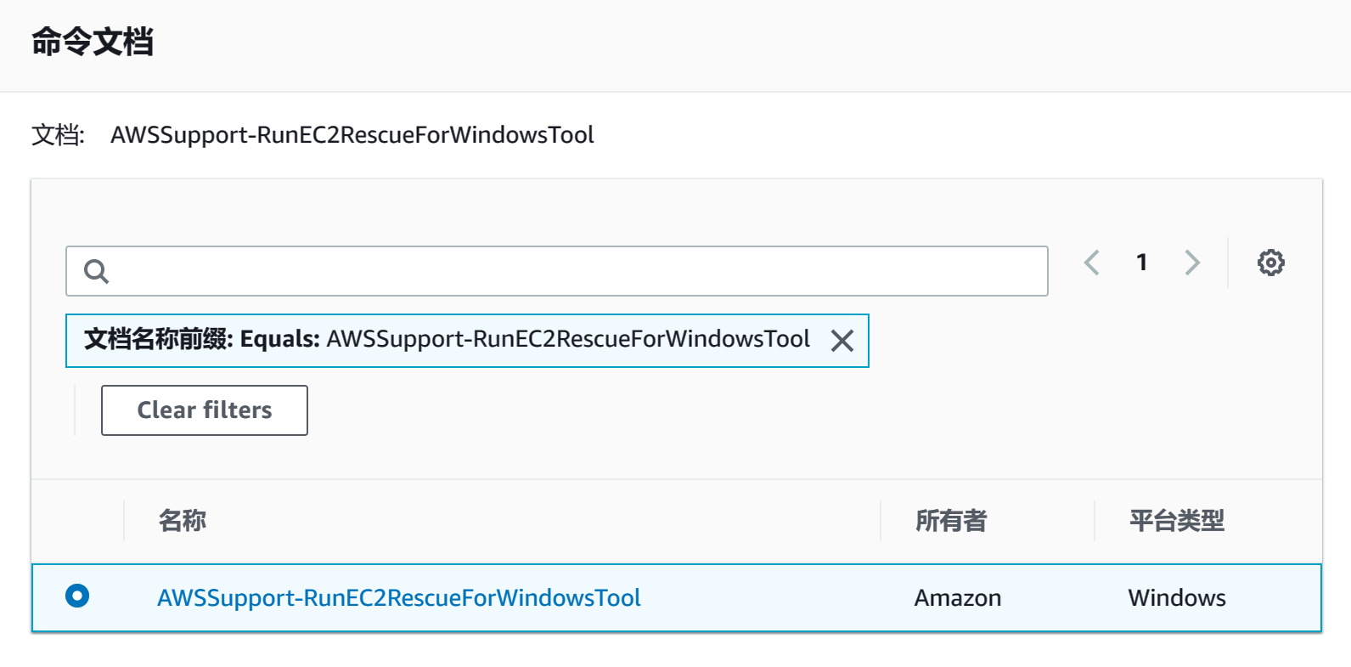1351x667 pixels.
Task: Click the Windows platform type cell
Action: tap(1177, 598)
